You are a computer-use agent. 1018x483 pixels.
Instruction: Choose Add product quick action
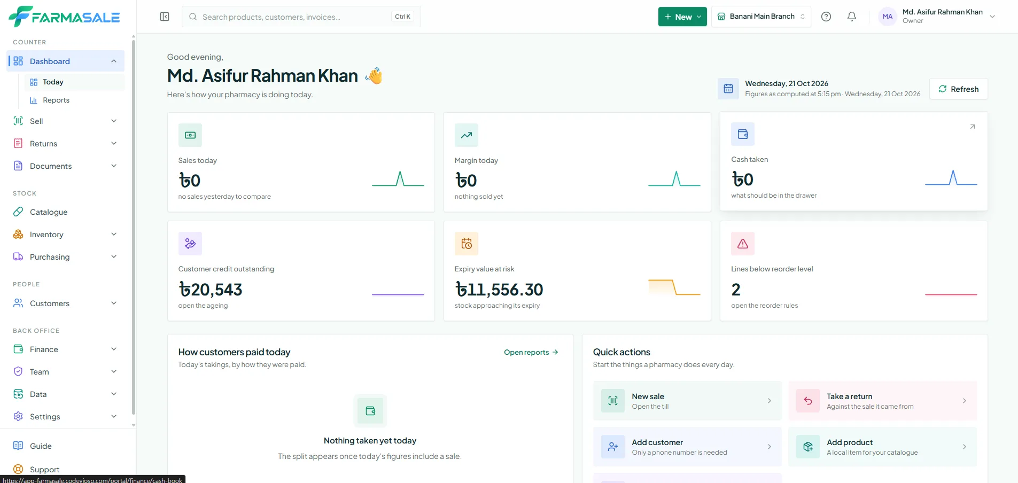pyautogui.click(x=882, y=447)
